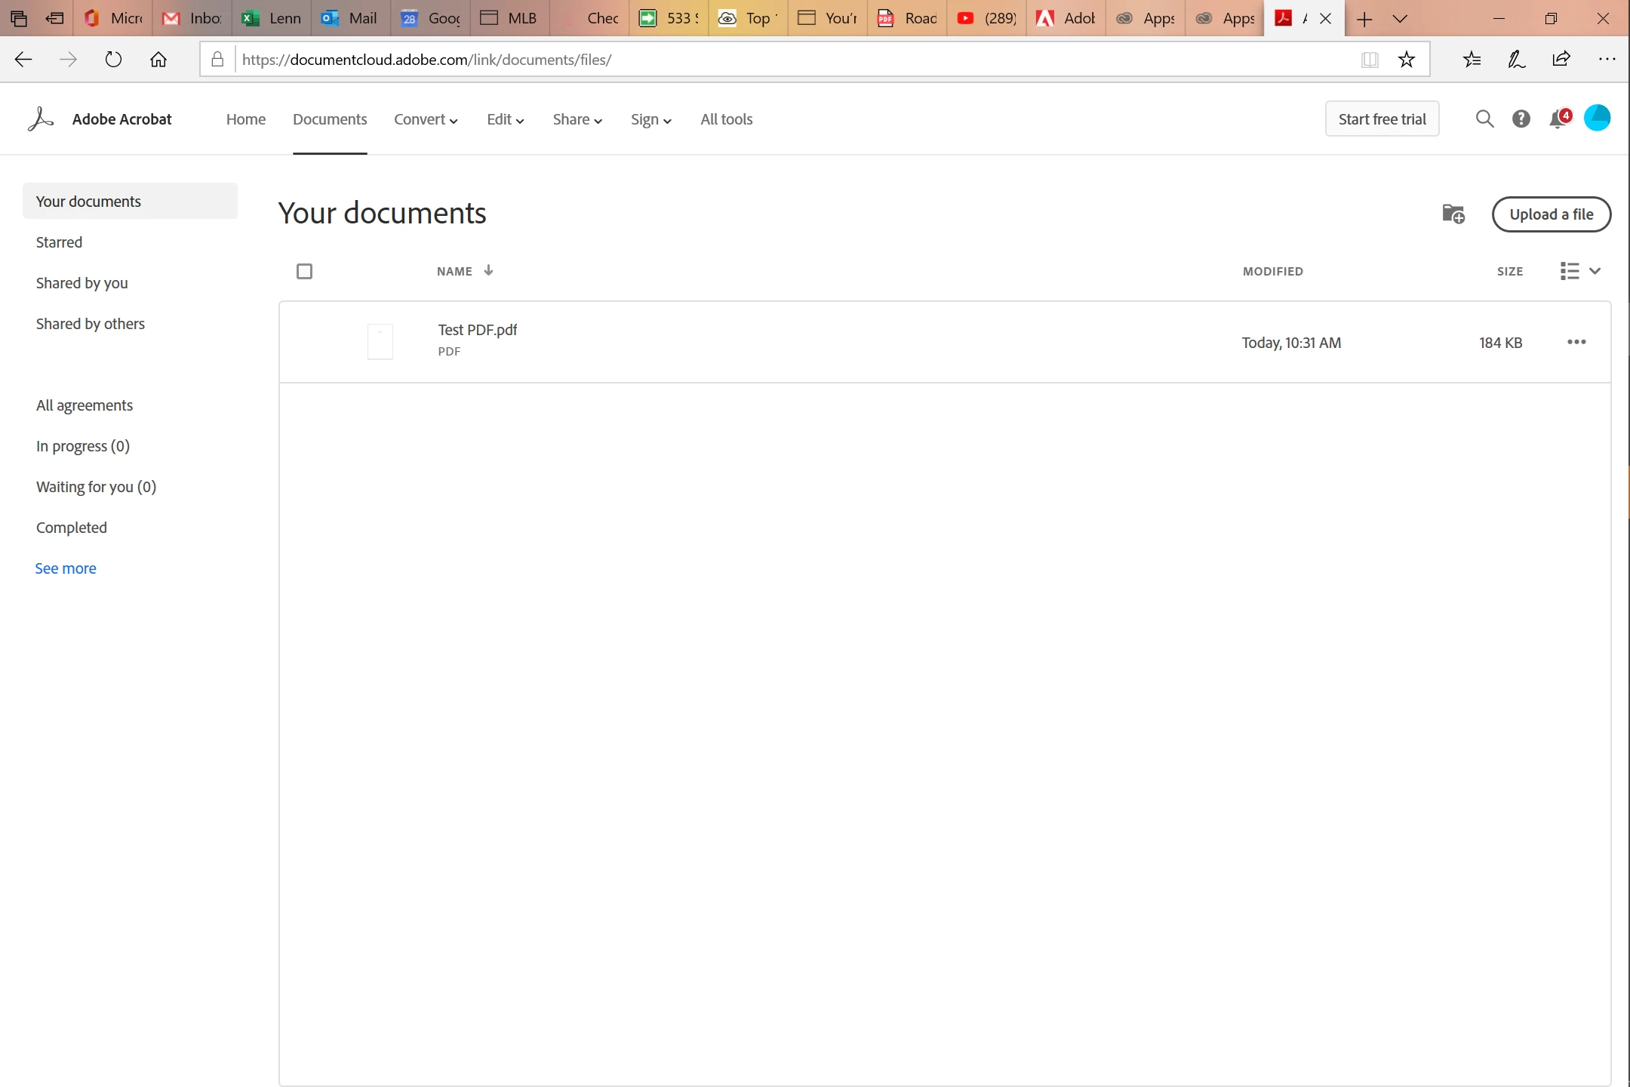Tick the select all documents checkbox
Viewport: 1630px width, 1087px height.
click(304, 272)
